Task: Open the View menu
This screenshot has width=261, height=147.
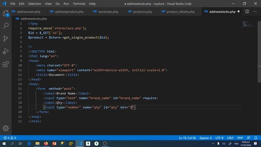Action: point(48,4)
